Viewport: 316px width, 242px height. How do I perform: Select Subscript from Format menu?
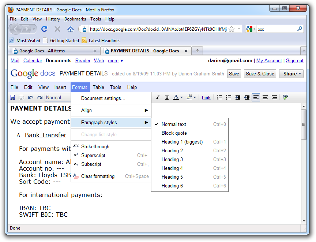[x=111, y=164]
